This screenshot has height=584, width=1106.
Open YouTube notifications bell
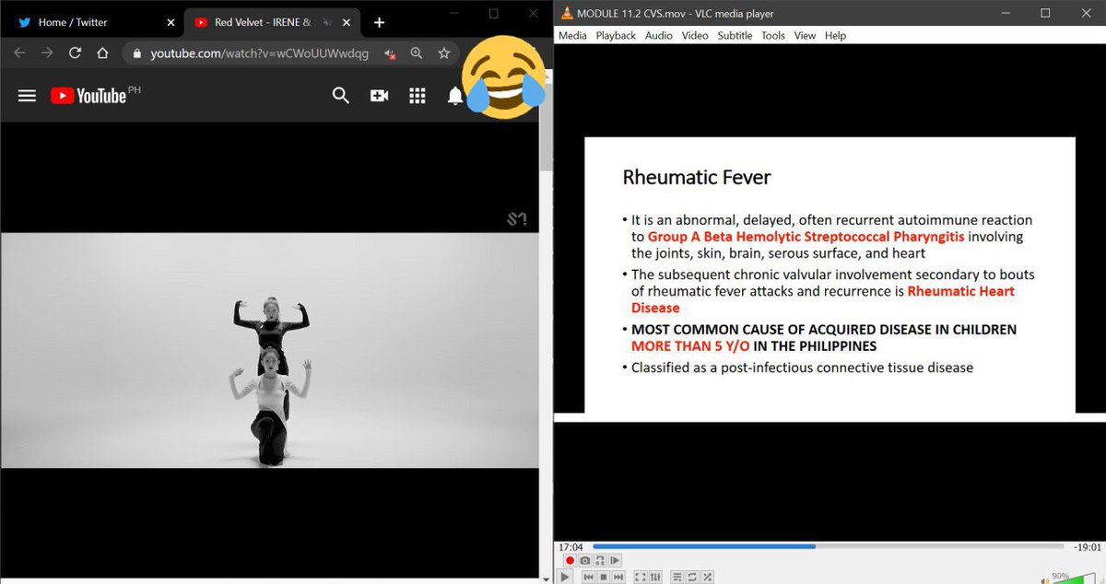pyautogui.click(x=454, y=96)
